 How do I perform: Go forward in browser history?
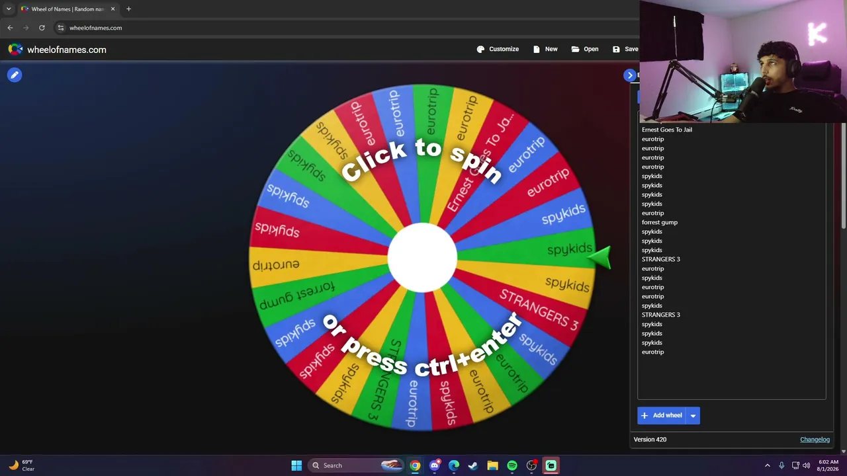(26, 28)
